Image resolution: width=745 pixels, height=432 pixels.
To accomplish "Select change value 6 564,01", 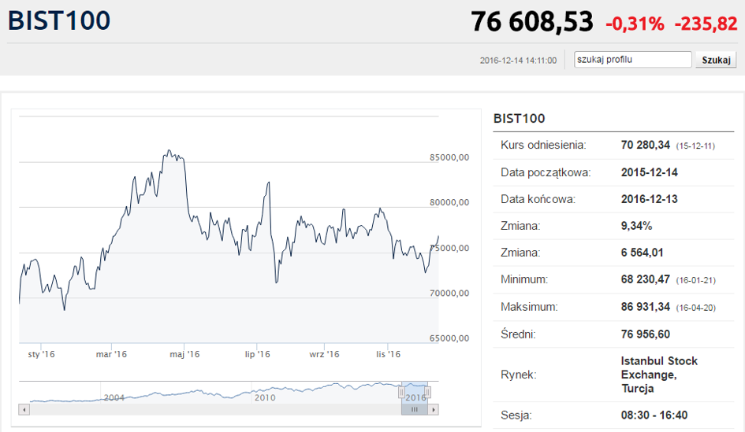I will [x=642, y=253].
